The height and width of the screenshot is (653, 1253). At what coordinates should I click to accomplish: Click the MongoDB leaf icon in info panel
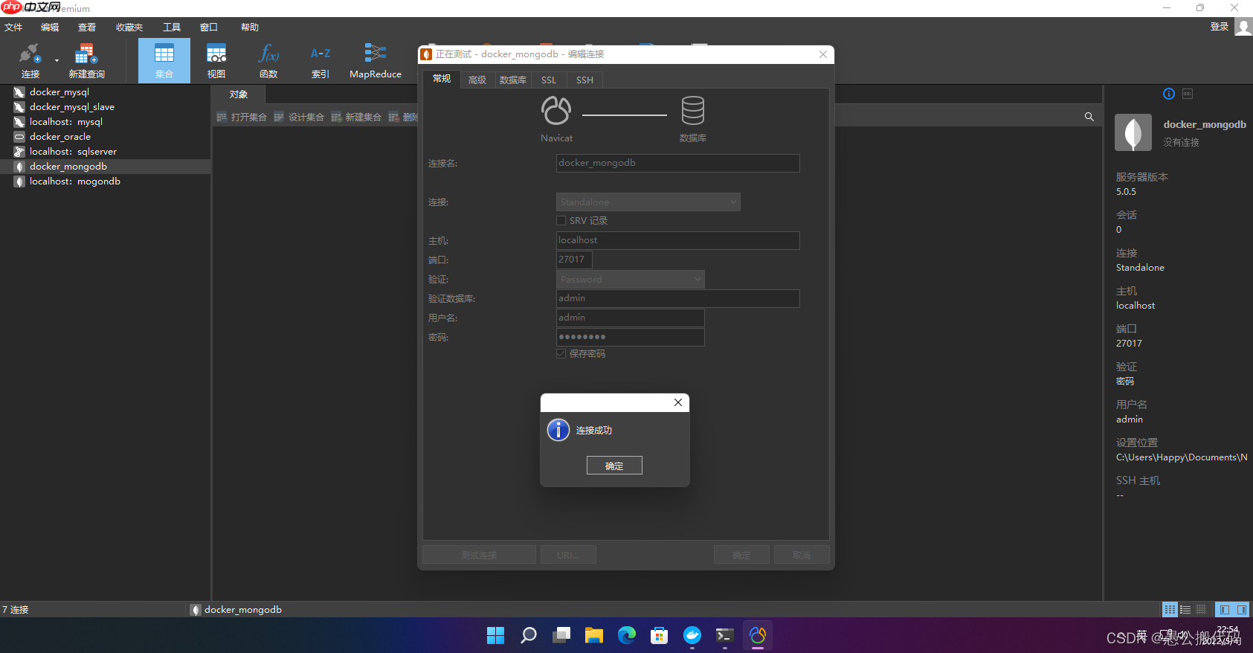(x=1133, y=133)
